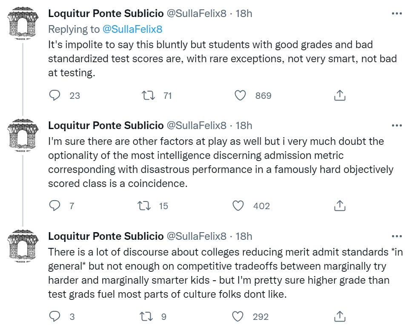Screen dimensions: 415x325
Task: Share the tweet about admission metric
Action: pos(339,206)
